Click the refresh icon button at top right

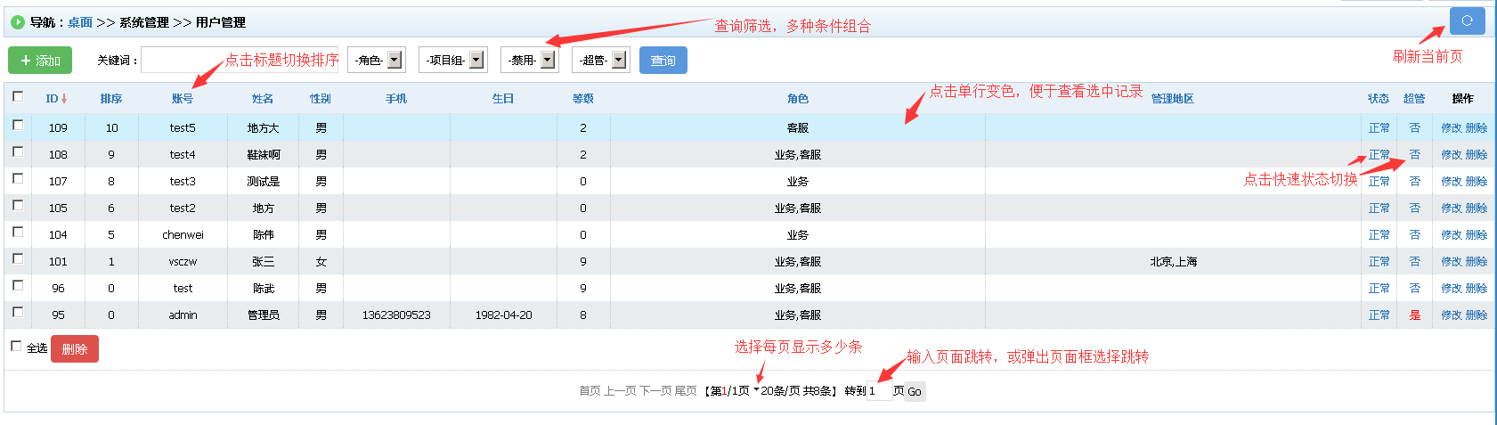1467,20
